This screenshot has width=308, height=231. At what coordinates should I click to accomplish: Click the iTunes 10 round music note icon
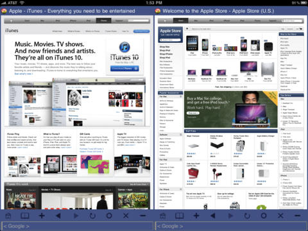[x=124, y=47]
